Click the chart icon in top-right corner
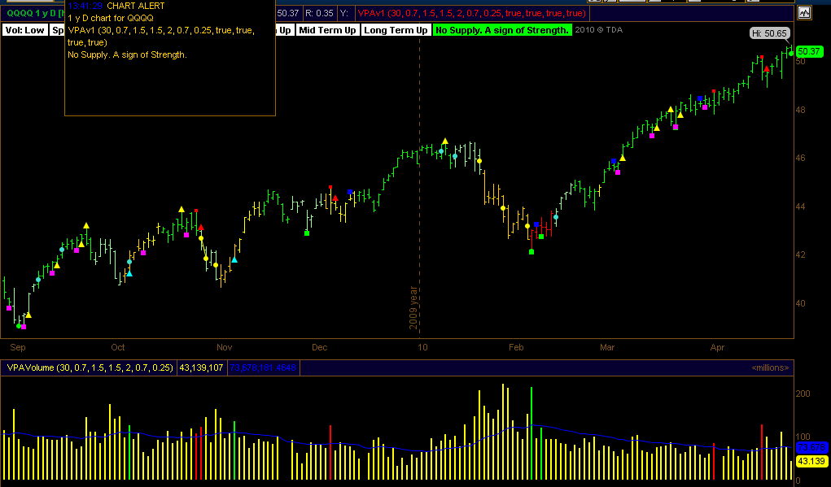Screen dimensions: 831x487 [806, 13]
